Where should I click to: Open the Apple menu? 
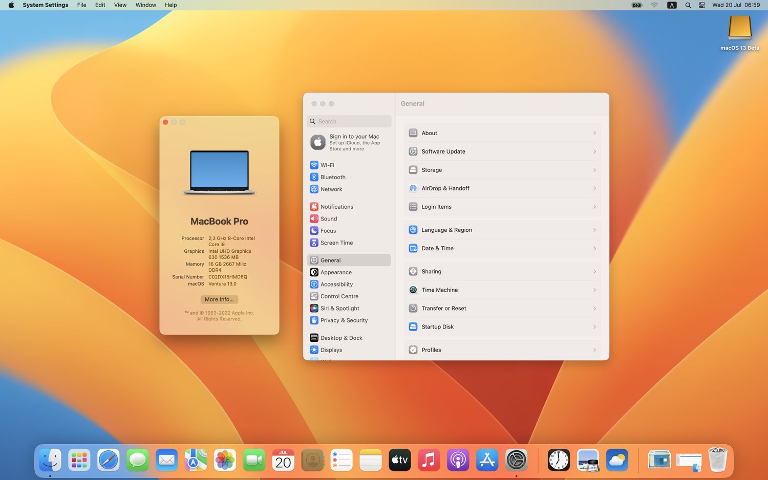coord(11,5)
